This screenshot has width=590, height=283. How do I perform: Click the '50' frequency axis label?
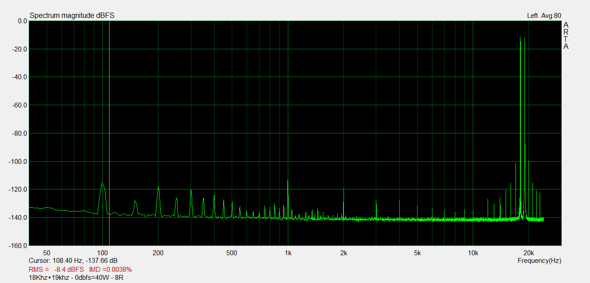pos(47,253)
